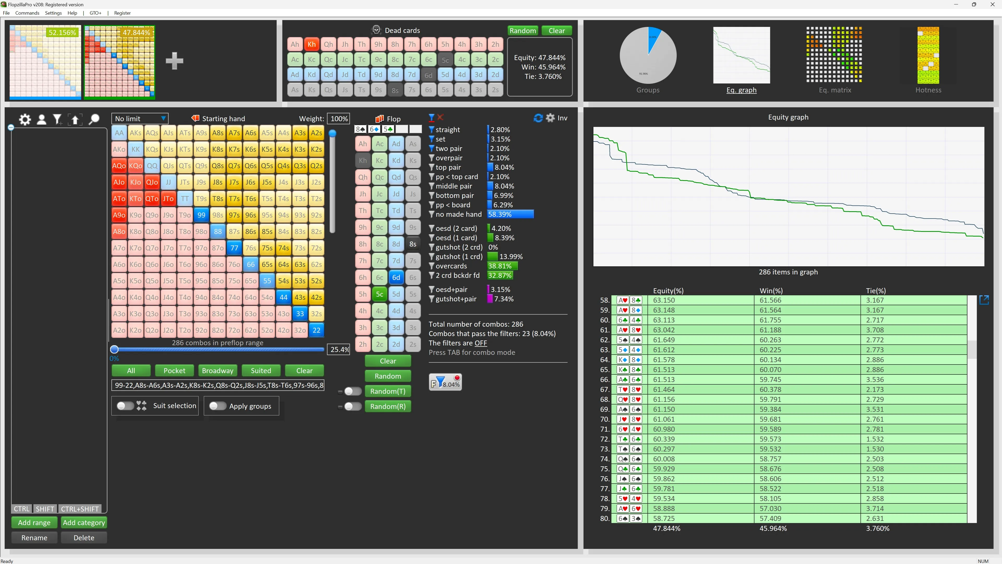Screen dimensions: 1002x564
Task: Click the Broadway range preset button
Action: click(x=217, y=371)
